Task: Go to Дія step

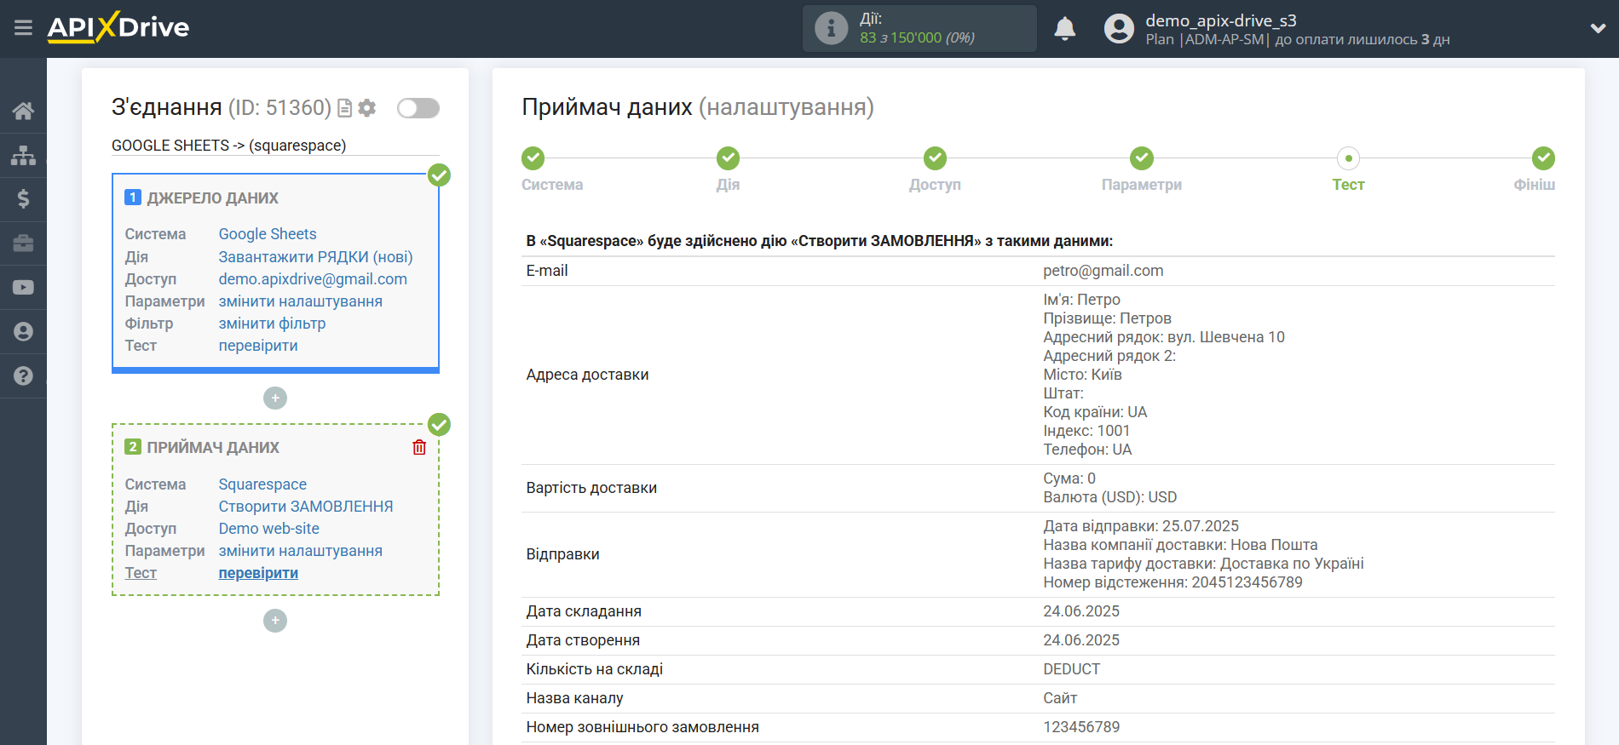Action: pos(728,158)
